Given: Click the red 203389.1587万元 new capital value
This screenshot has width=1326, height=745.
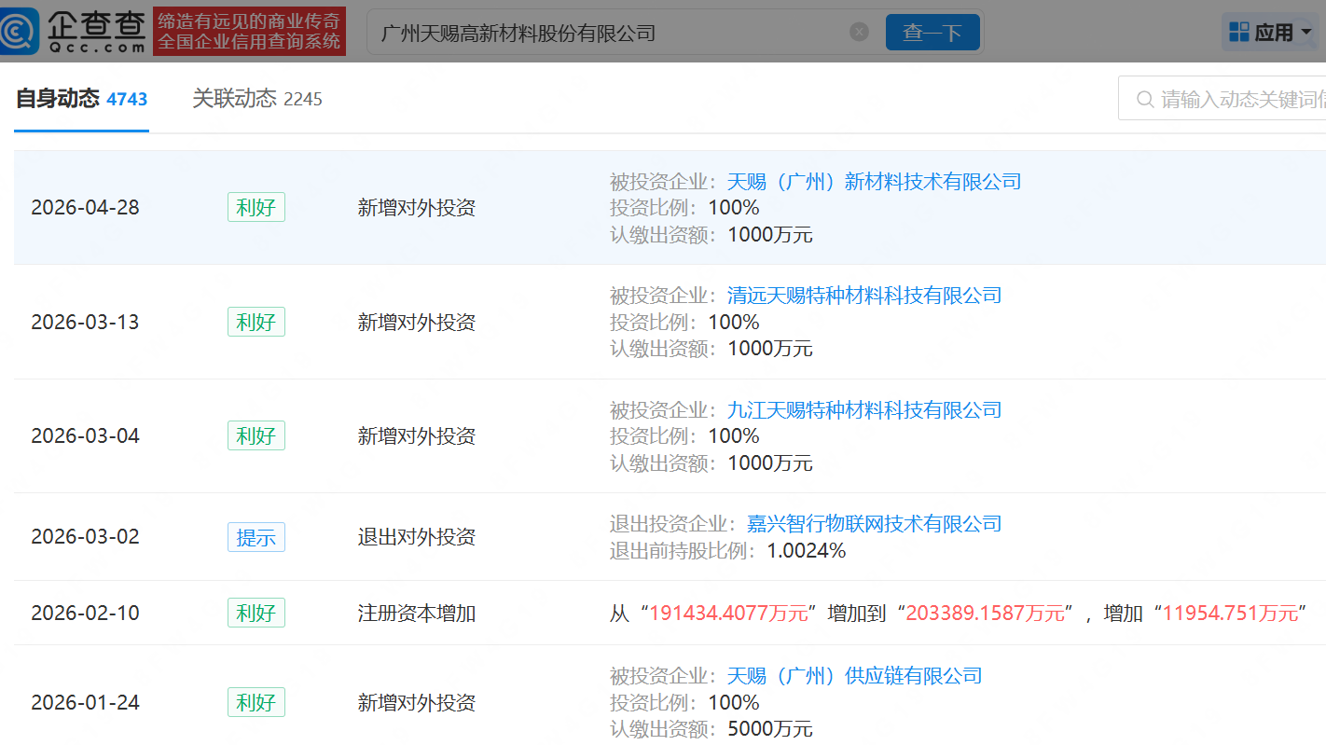Looking at the screenshot, I should [x=986, y=613].
